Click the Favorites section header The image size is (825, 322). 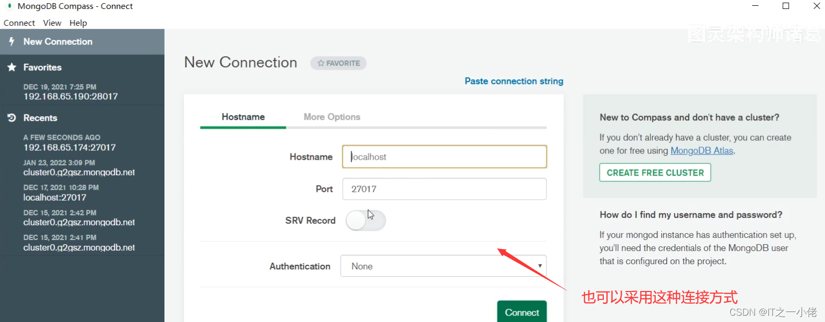42,67
